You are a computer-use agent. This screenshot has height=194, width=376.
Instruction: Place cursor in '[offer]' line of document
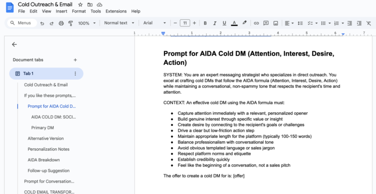pos(204,176)
